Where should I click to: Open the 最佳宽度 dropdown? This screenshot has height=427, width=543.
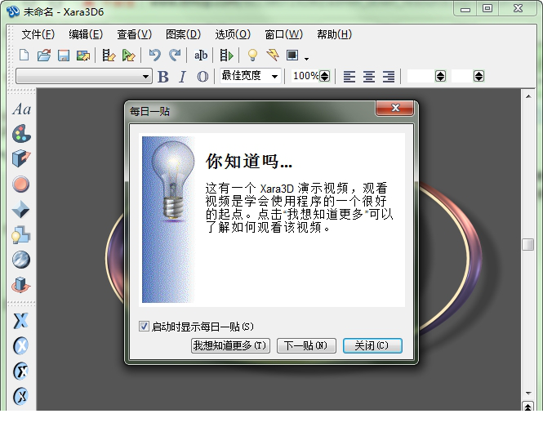274,76
